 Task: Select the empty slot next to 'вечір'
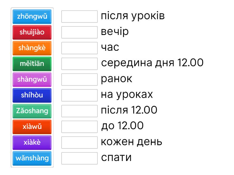[80, 32]
